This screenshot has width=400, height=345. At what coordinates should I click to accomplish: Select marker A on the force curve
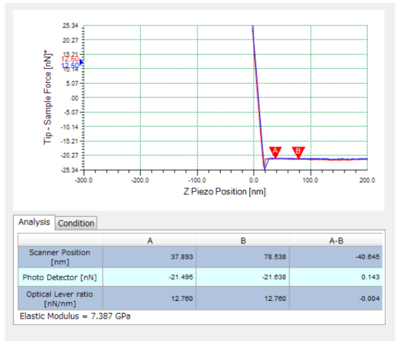[276, 151]
